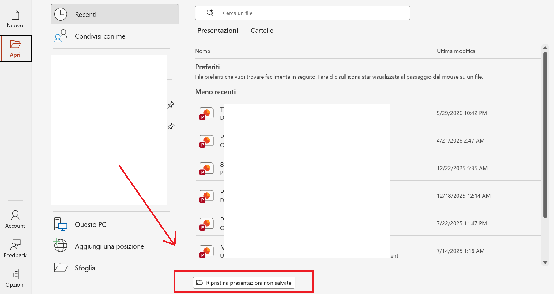Open PowerPoint file dated 12/18/2025 12:14 AM
The height and width of the screenshot is (294, 554).
point(368,196)
